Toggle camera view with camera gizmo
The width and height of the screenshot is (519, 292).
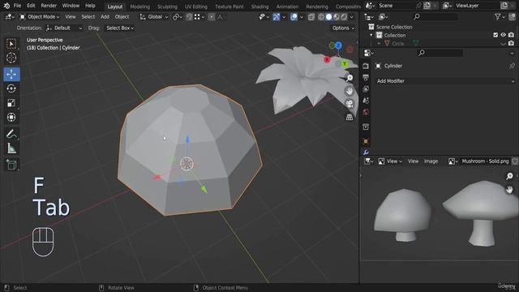pos(350,104)
